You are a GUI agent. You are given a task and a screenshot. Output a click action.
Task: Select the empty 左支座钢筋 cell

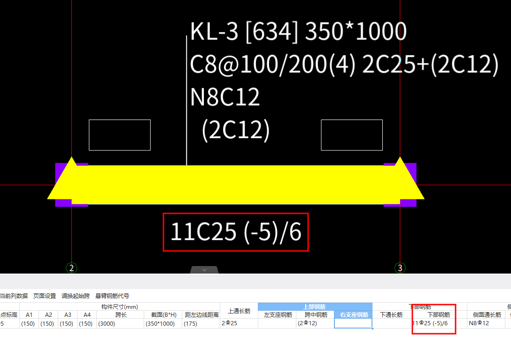click(x=277, y=323)
